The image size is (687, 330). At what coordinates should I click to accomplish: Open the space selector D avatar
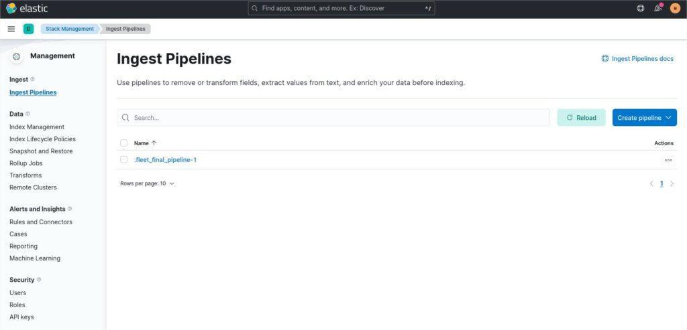click(28, 29)
